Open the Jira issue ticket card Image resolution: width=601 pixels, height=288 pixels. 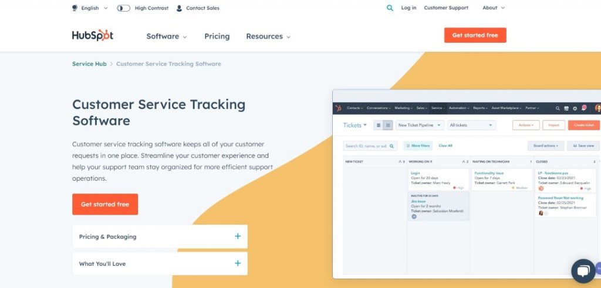tap(438, 206)
